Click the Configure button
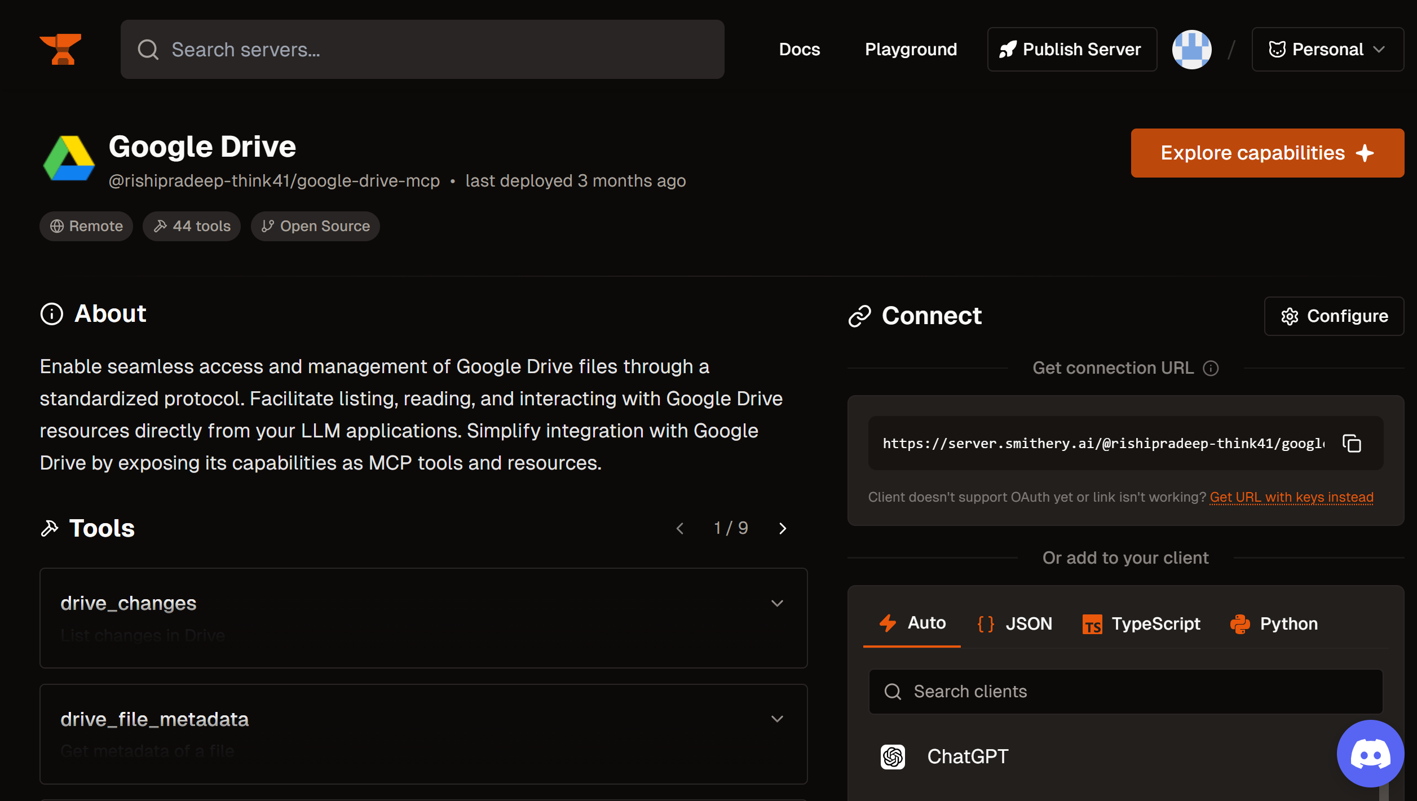 pyautogui.click(x=1334, y=316)
